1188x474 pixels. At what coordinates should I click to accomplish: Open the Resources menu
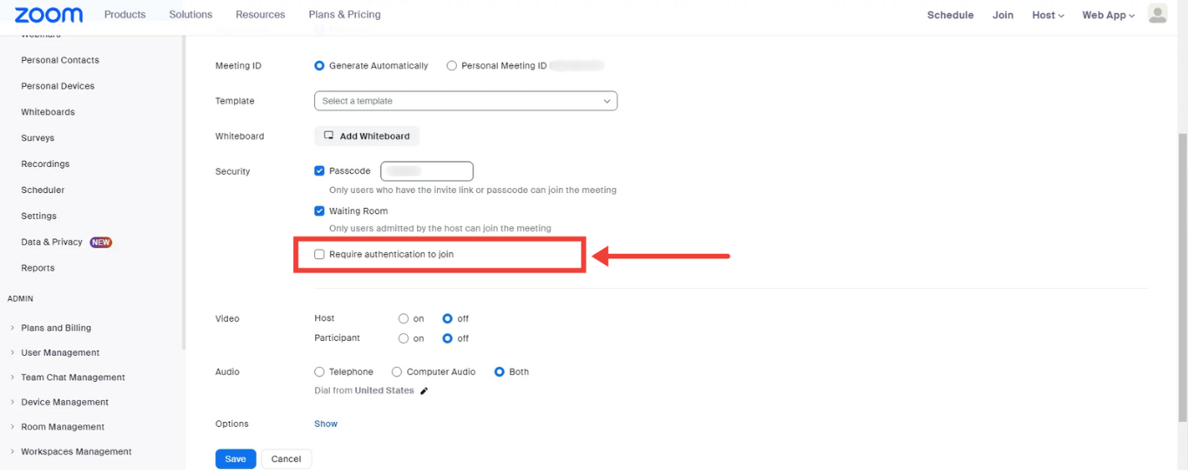pyautogui.click(x=260, y=15)
